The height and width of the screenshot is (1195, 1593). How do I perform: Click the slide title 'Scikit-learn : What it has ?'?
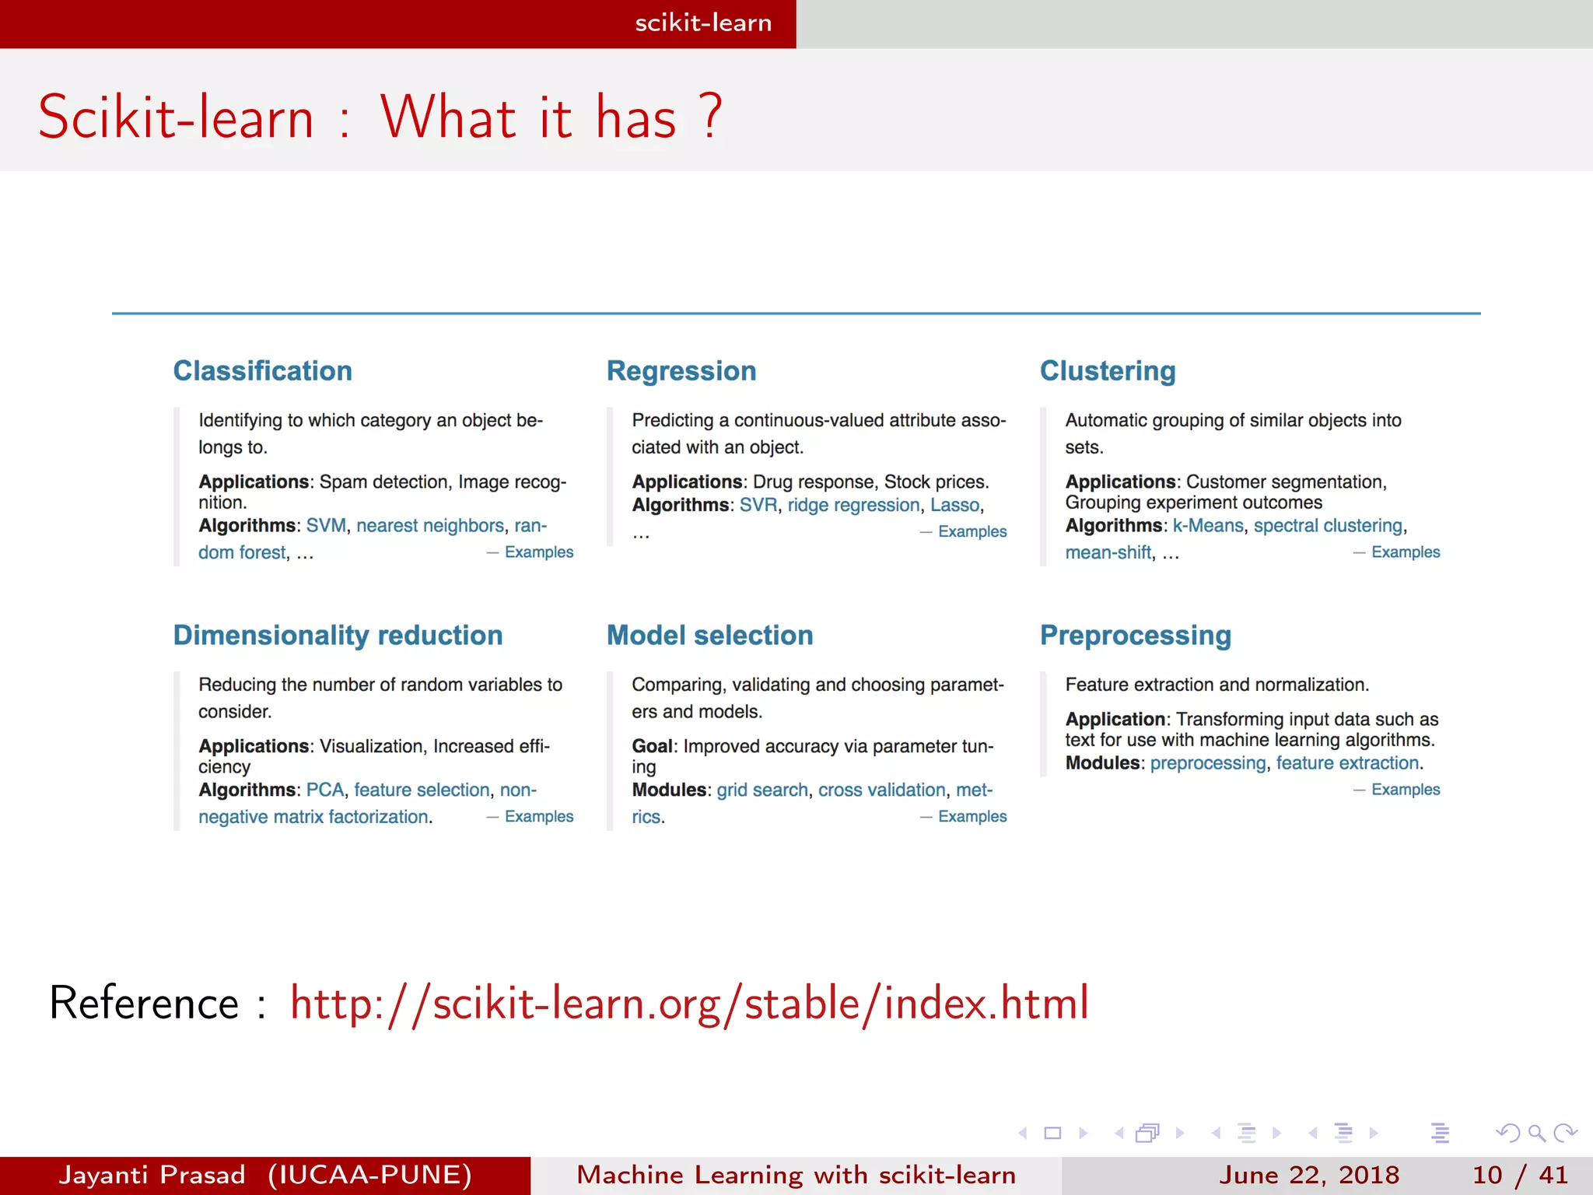(381, 117)
